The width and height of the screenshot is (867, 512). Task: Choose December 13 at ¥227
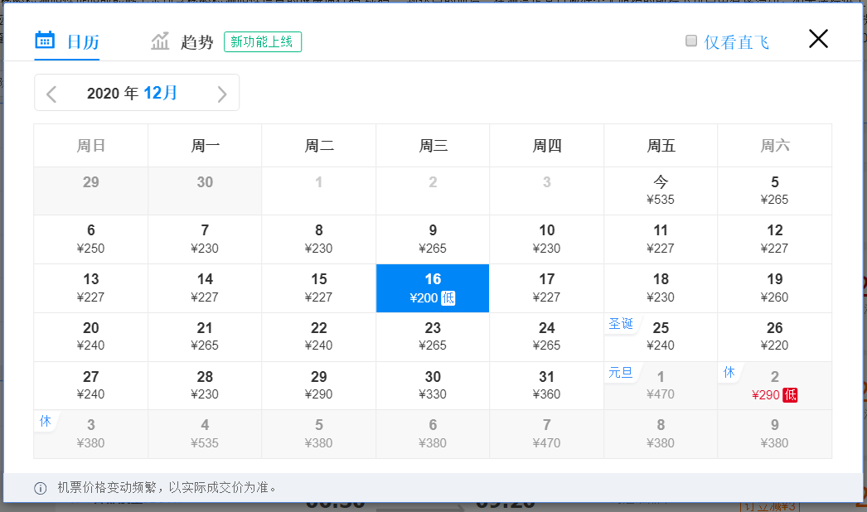click(90, 288)
